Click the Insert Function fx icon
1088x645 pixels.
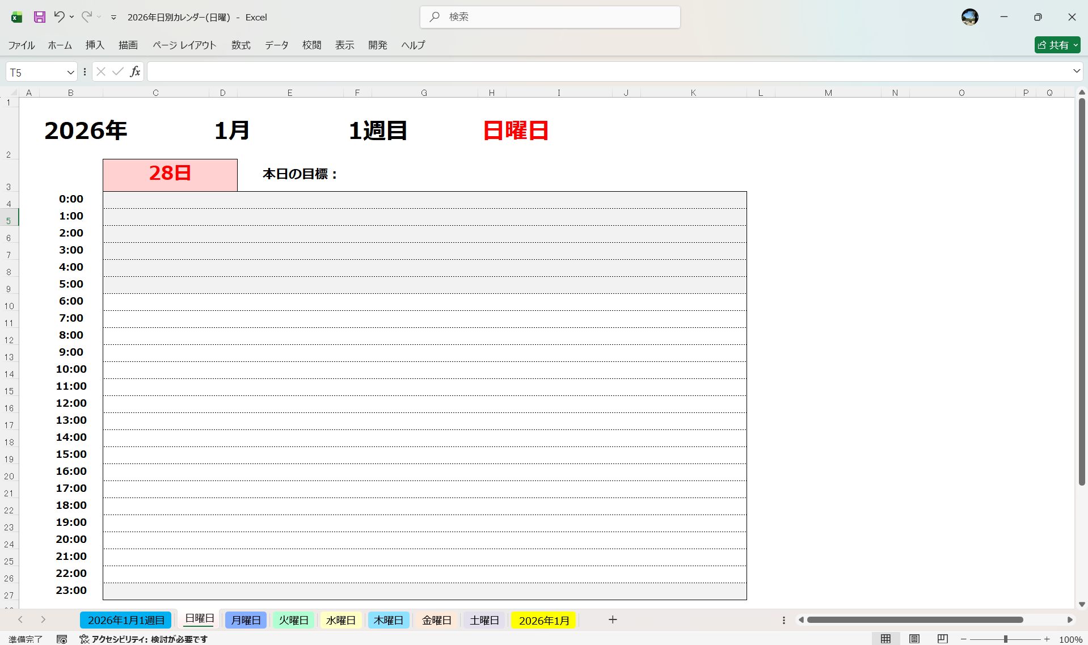[x=135, y=71]
